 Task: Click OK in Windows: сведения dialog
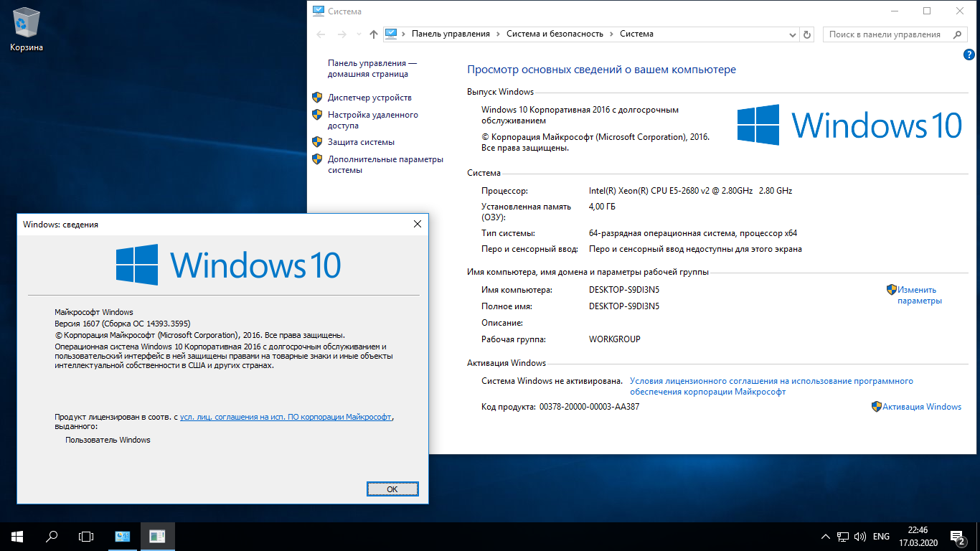point(392,489)
